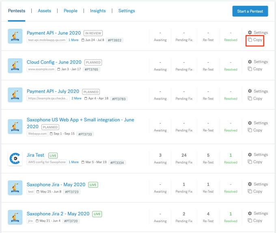Viewport: 276px width, 233px height.
Task: Open the Settings tab in navigation
Action: pos(127,11)
